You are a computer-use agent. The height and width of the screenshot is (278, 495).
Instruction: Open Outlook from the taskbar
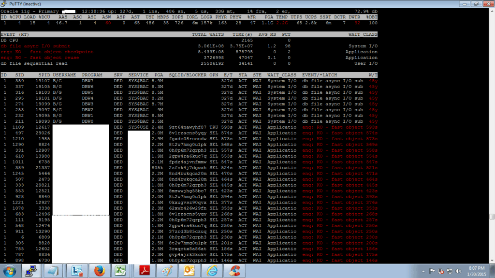[189, 271]
